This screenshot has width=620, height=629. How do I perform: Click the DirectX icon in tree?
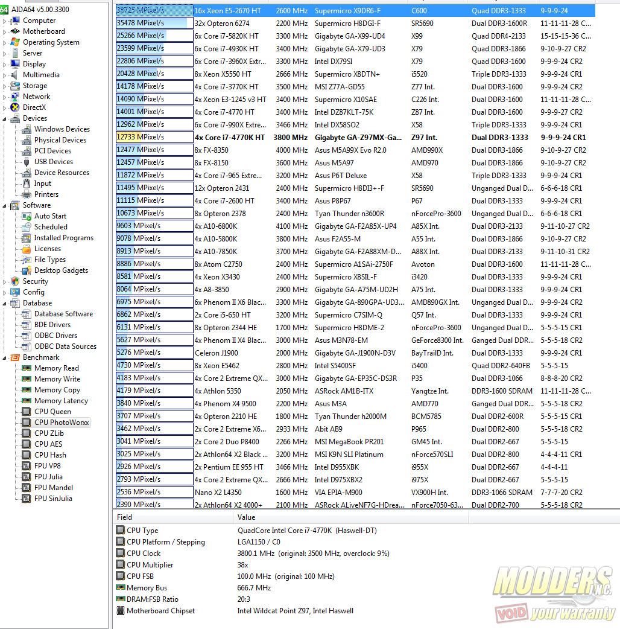(x=15, y=107)
